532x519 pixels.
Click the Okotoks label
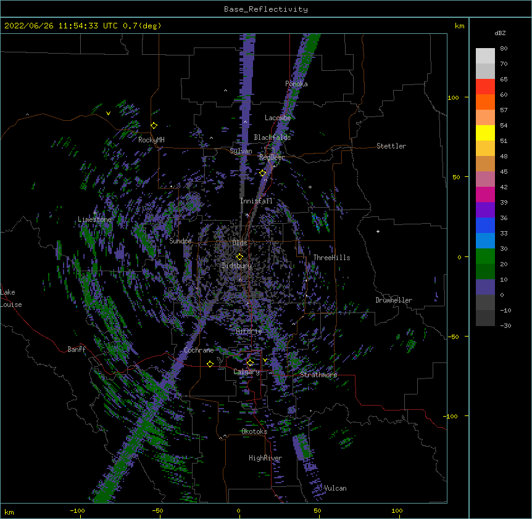tap(254, 431)
